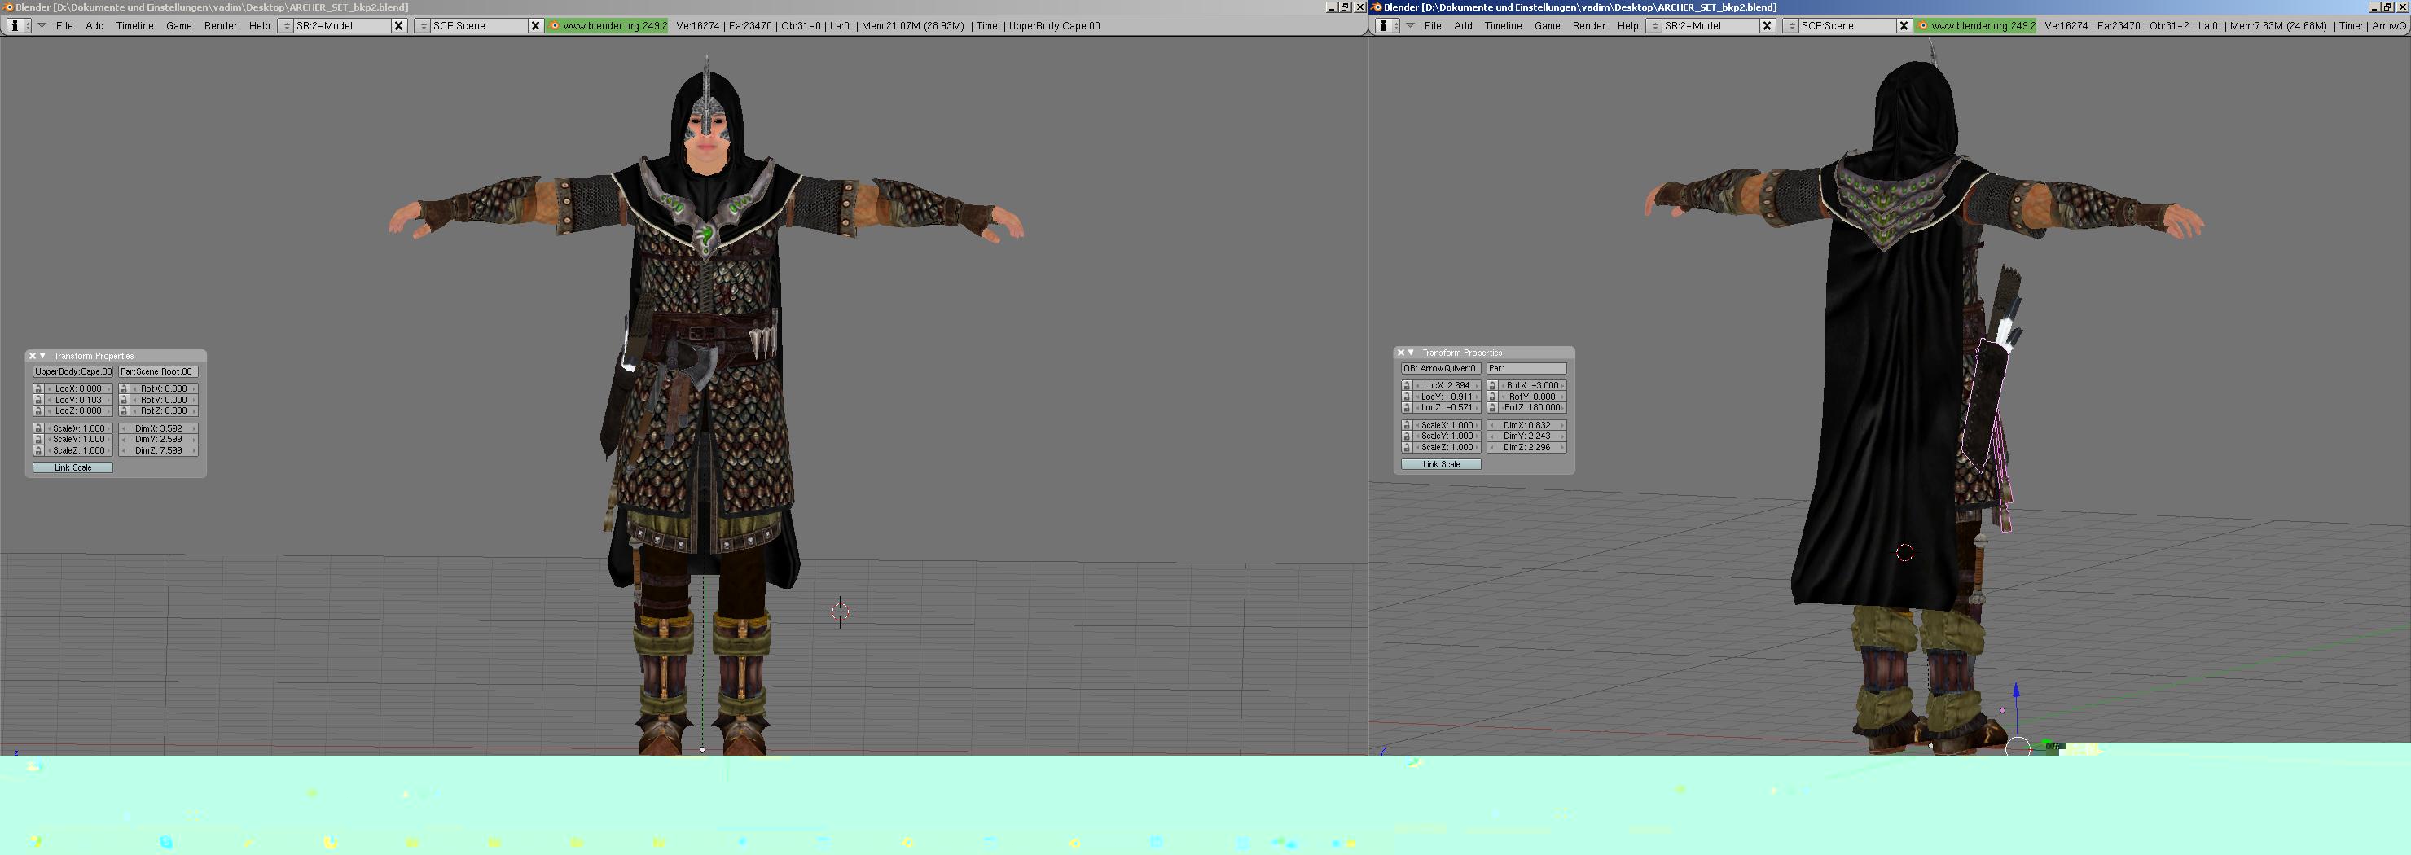Click the DimZ 7.599 value field
The width and height of the screenshot is (2411, 855).
click(158, 451)
